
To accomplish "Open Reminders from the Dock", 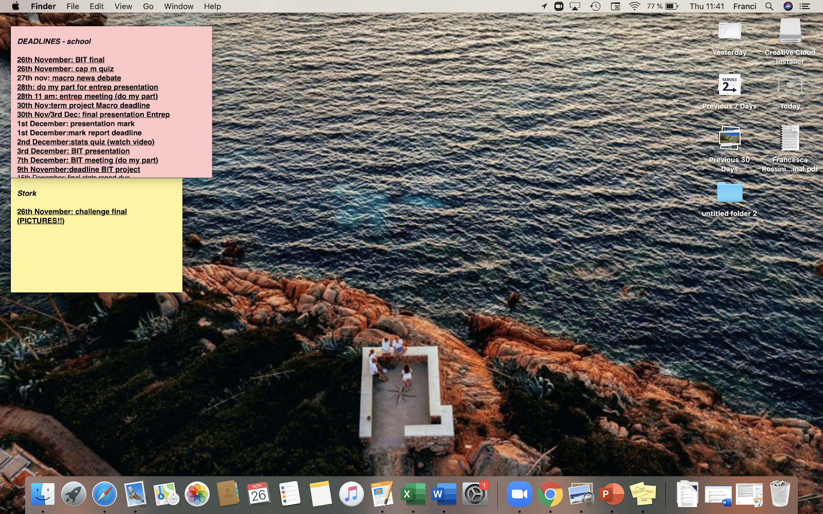I will coord(290,494).
